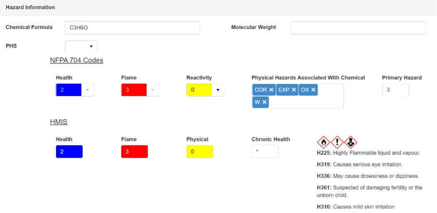Click the yellow HMIS Physical box
The width and height of the screenshot is (437, 213).
[x=200, y=151]
